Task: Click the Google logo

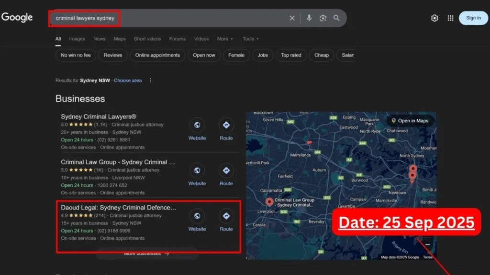Action: coord(17,18)
